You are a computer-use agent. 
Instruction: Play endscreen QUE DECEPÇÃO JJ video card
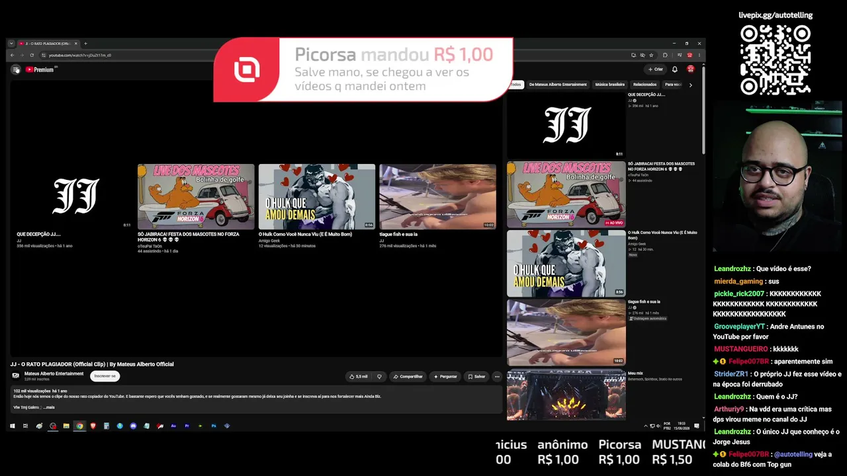tap(75, 206)
